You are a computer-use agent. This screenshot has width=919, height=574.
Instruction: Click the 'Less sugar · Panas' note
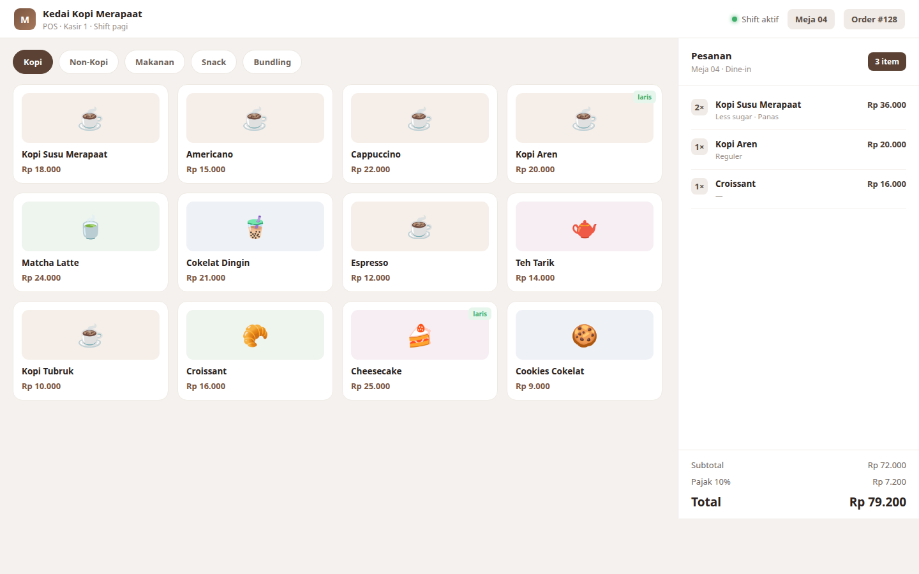(747, 117)
